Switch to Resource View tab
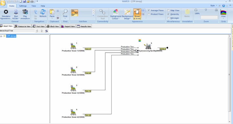The image size is (233, 124). [23, 26]
